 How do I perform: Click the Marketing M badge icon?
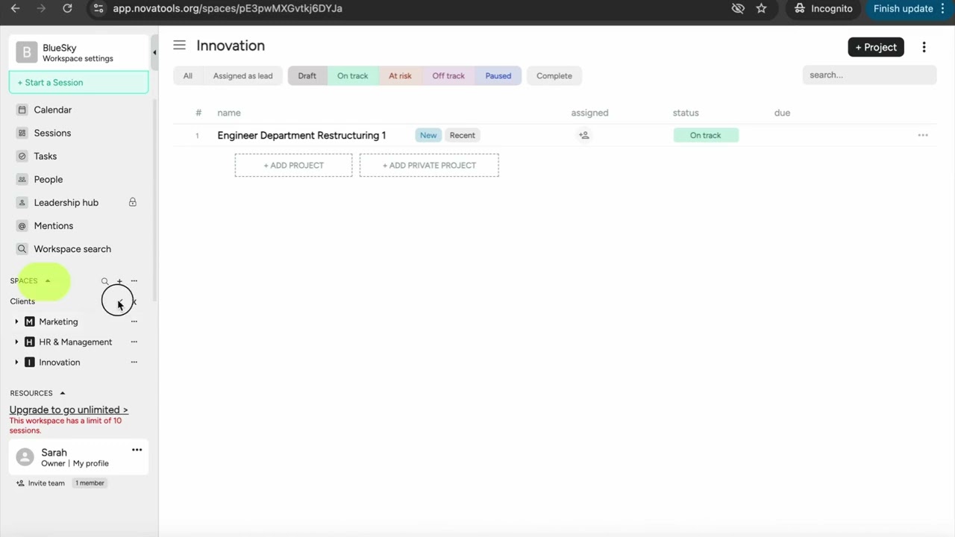pyautogui.click(x=29, y=321)
